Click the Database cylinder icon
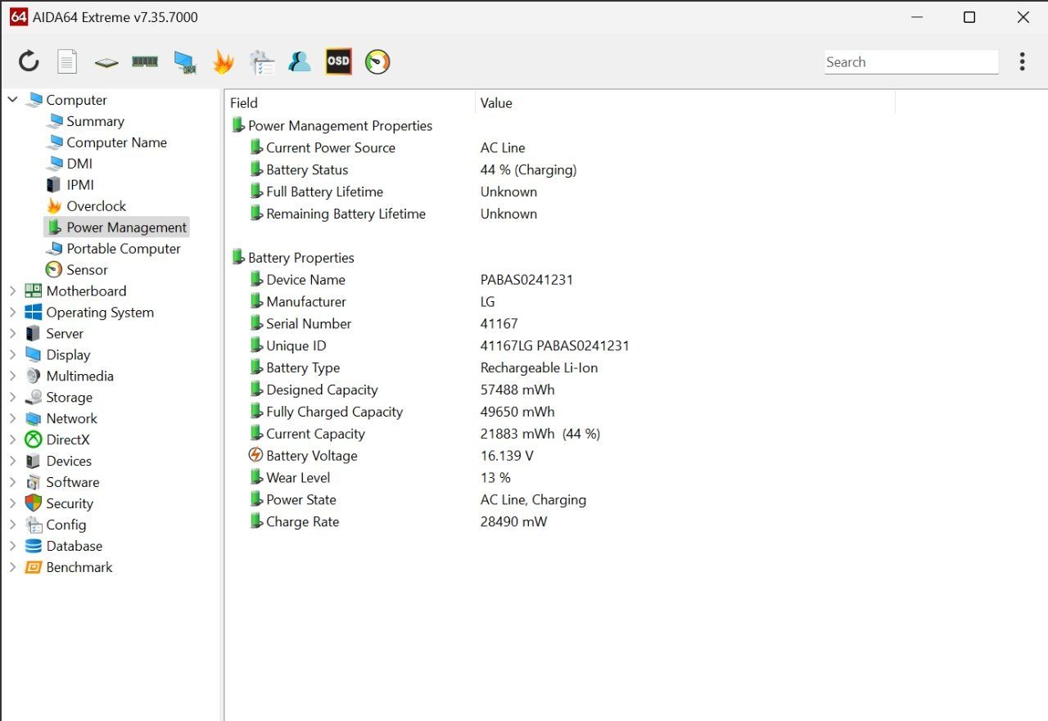 pyautogui.click(x=34, y=546)
